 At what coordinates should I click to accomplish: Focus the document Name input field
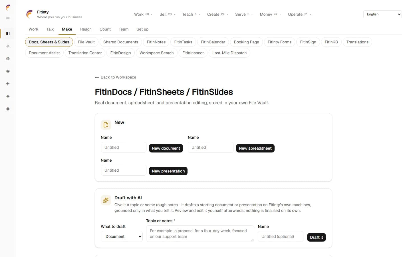click(124, 147)
